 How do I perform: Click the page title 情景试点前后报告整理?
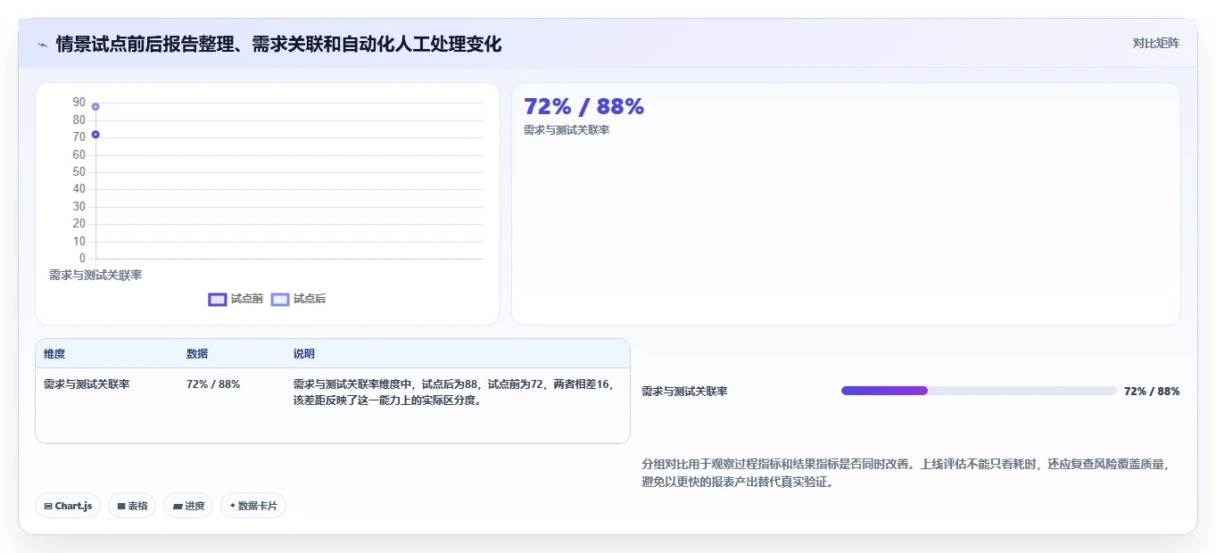[278, 44]
